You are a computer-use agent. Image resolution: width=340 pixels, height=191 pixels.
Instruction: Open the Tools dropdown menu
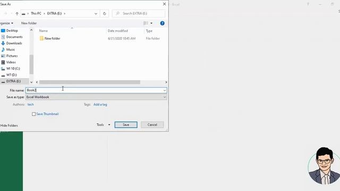coord(103,125)
